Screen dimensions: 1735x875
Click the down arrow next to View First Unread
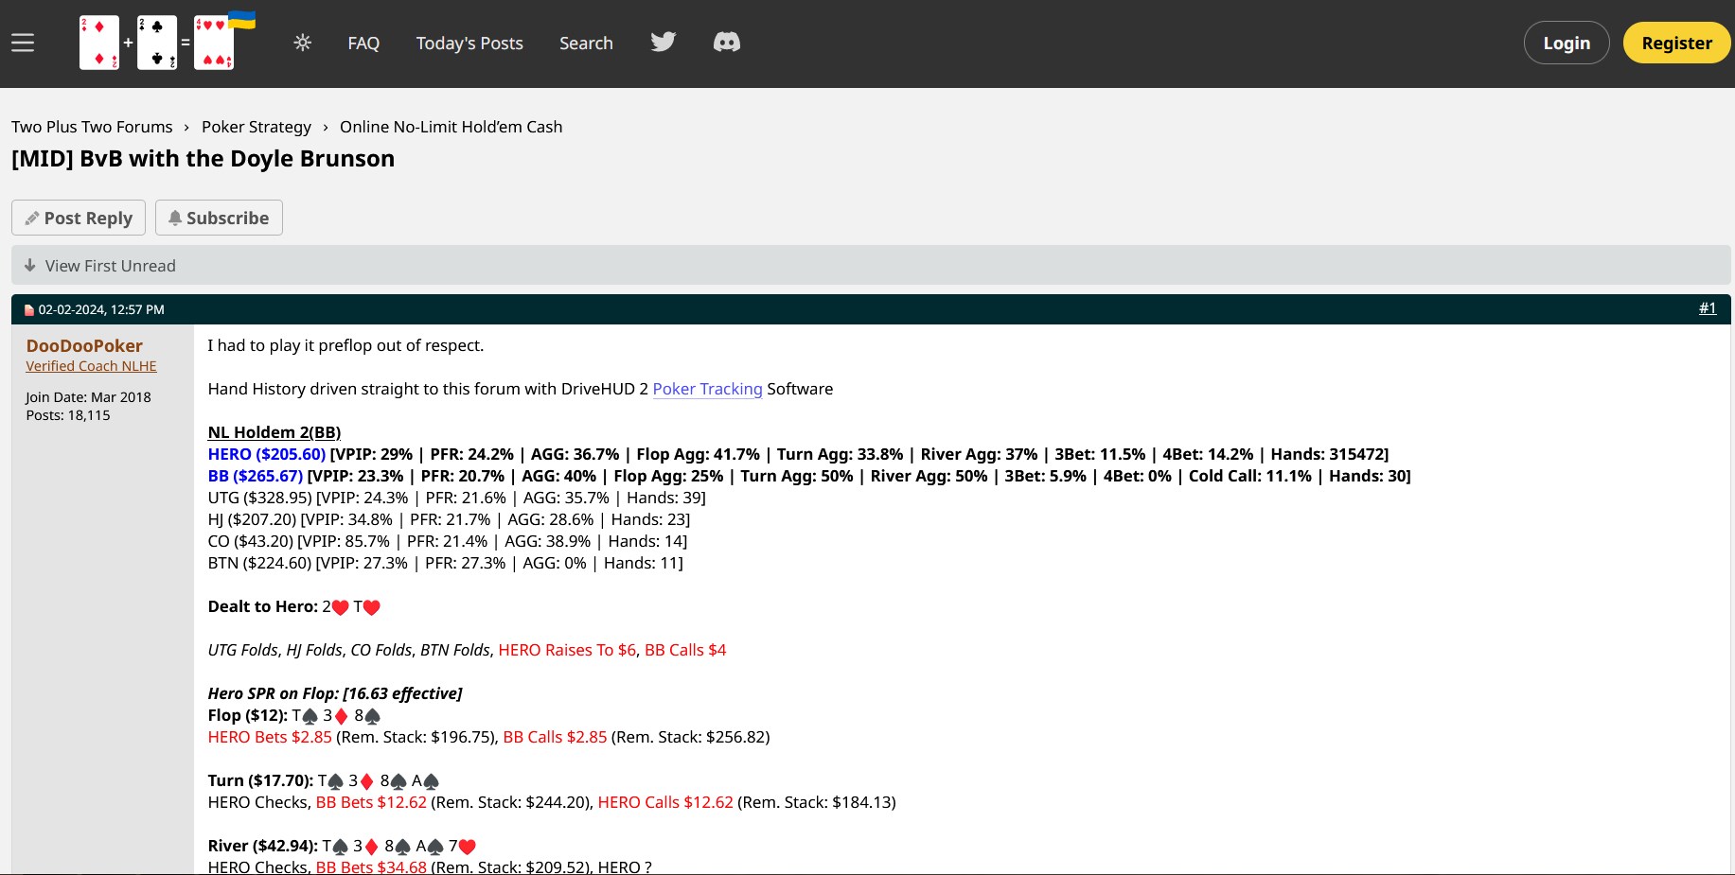30,266
